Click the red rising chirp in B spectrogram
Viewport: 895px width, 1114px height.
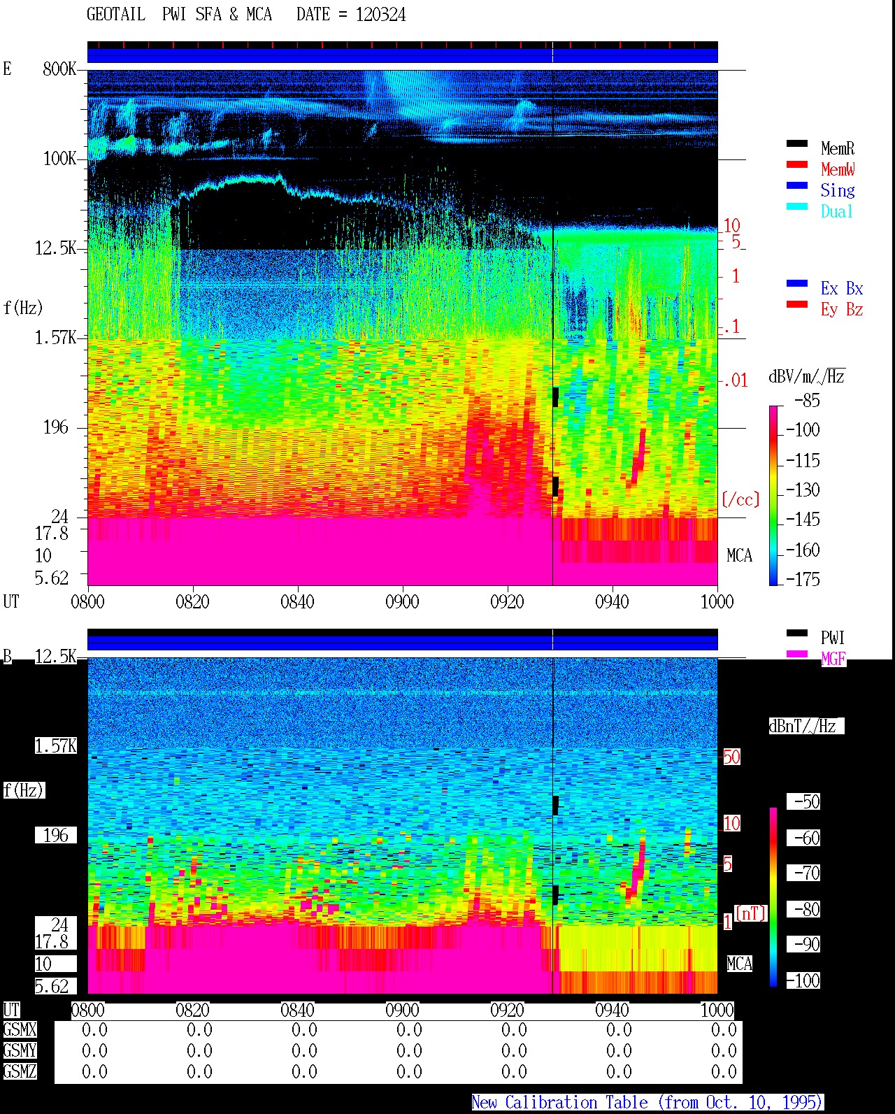[x=637, y=869]
